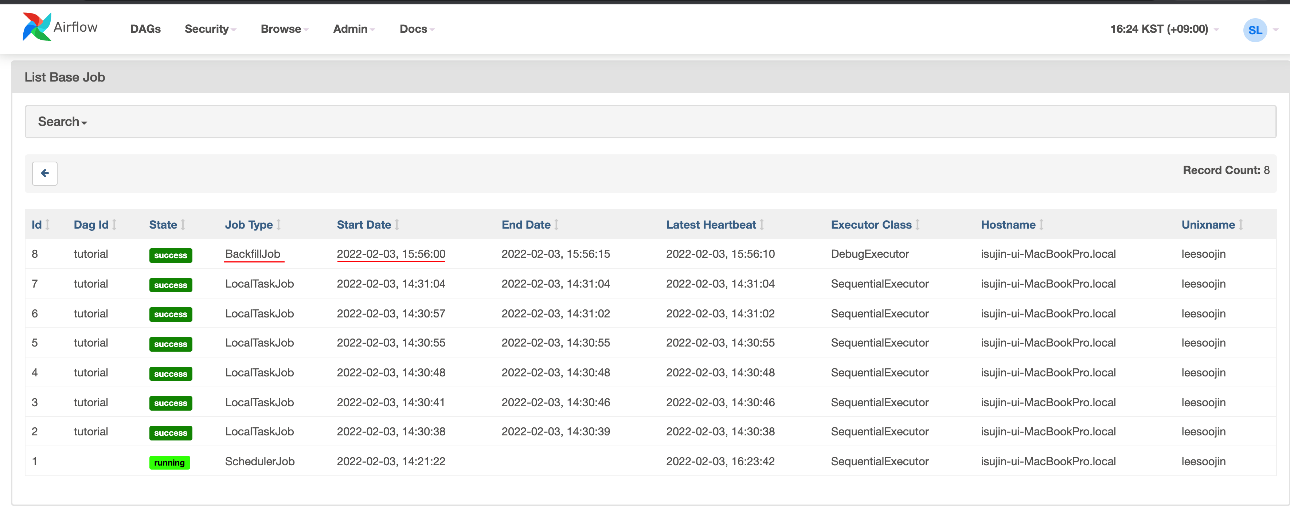Sort by Latest Heartbeat arrows icon

pos(762,225)
